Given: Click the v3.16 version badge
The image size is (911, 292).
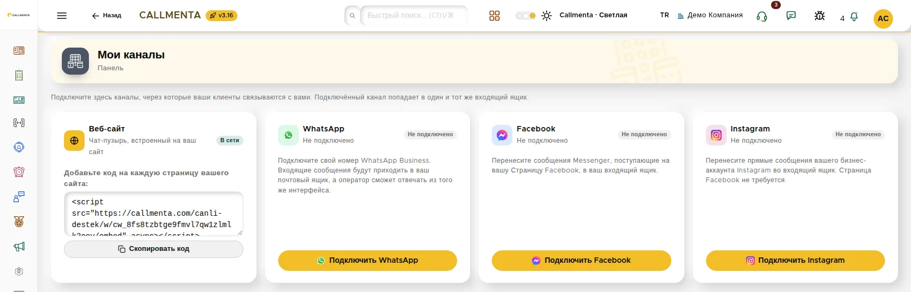Looking at the screenshot, I should [x=221, y=16].
